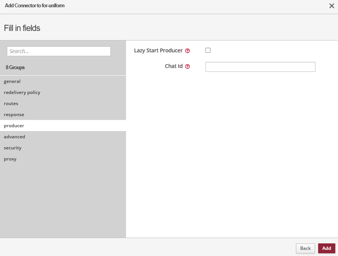View the proxy group fields

(10, 159)
